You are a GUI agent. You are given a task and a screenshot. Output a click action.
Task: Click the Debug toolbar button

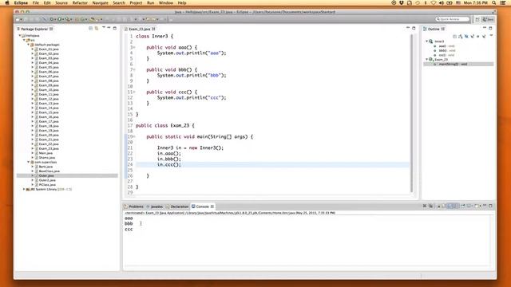click(51, 19)
